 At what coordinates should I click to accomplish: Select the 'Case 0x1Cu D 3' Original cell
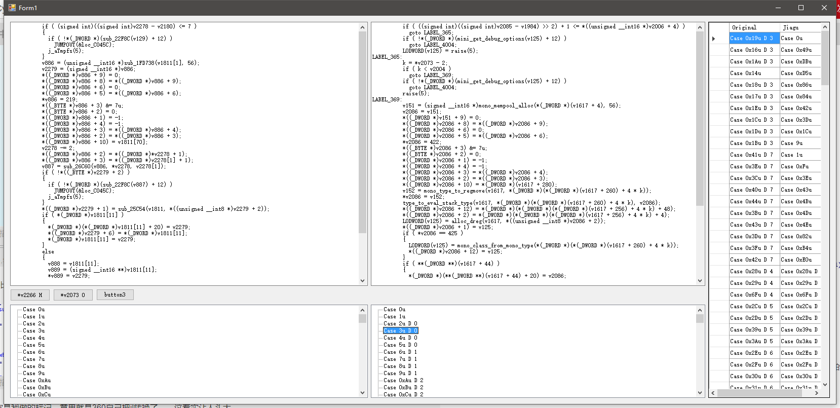[x=754, y=120]
